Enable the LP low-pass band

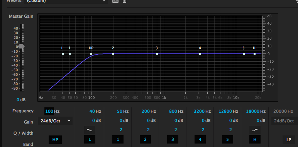(x=289, y=140)
